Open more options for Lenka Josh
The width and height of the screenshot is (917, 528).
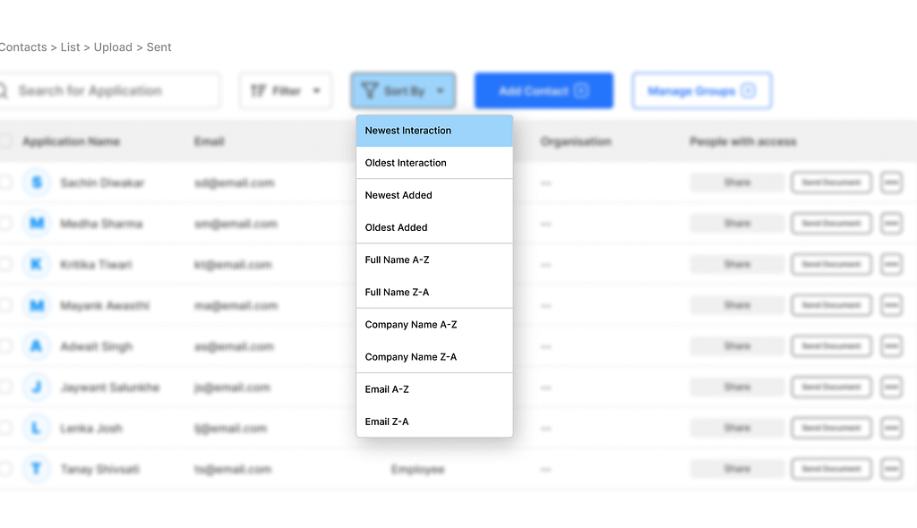click(892, 428)
